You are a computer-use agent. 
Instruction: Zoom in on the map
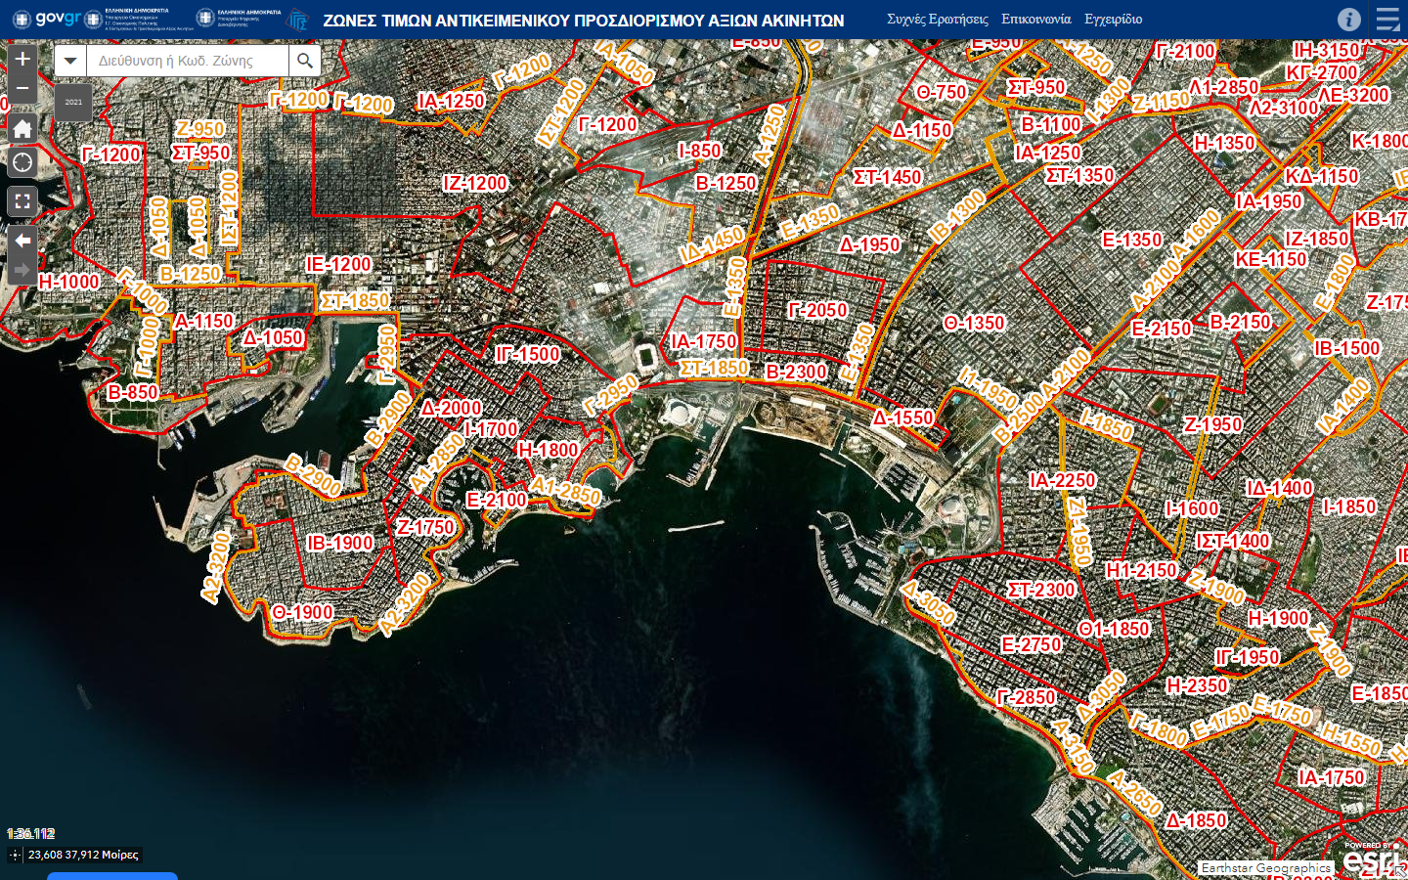tap(22, 59)
